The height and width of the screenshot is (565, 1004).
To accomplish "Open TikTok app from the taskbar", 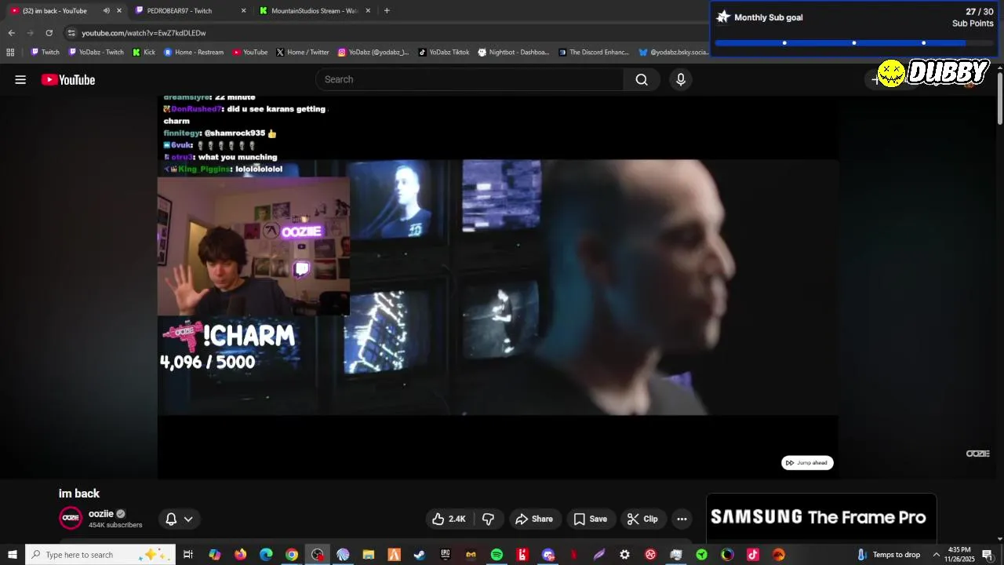I will click(x=753, y=555).
